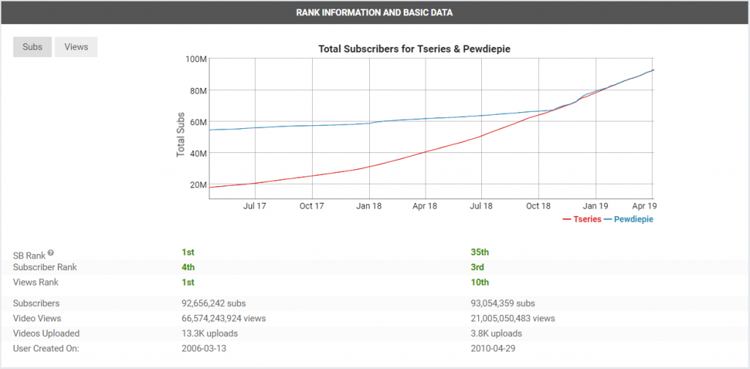Click the Jan 18 x-axis label
This screenshot has width=750, height=369.
[369, 206]
